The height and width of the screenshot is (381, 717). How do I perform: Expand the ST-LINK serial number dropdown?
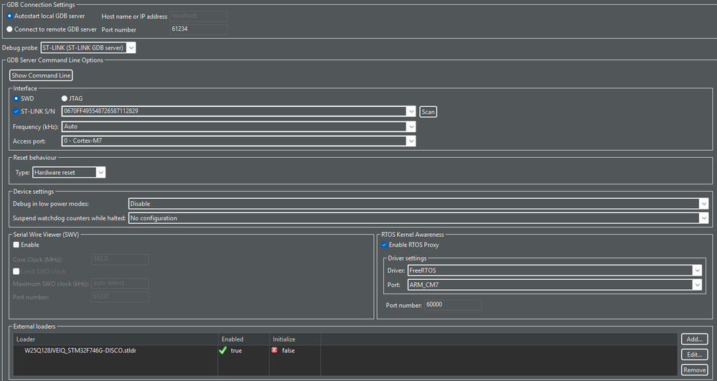[411, 111]
